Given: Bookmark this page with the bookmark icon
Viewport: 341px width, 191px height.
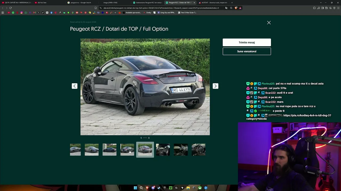Looking at the screenshot, I should [x=96, y=8].
